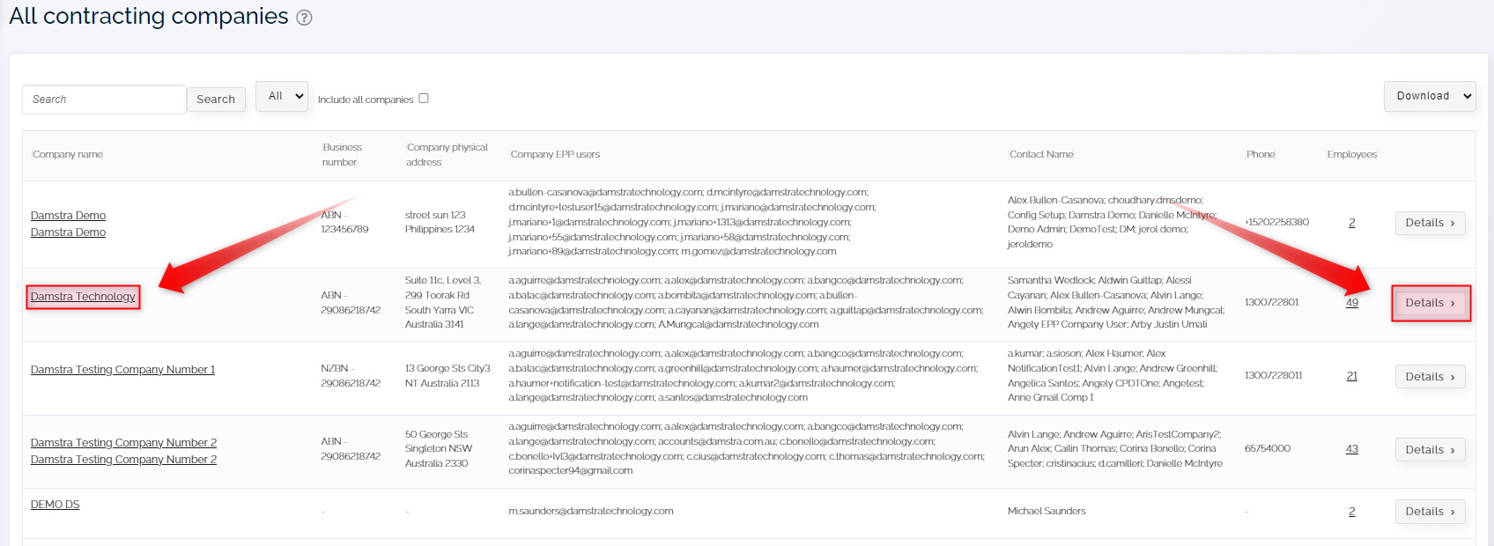This screenshot has width=1494, height=546.
Task: Select Samantha Wedlock contact names cell
Action: pos(1116,302)
